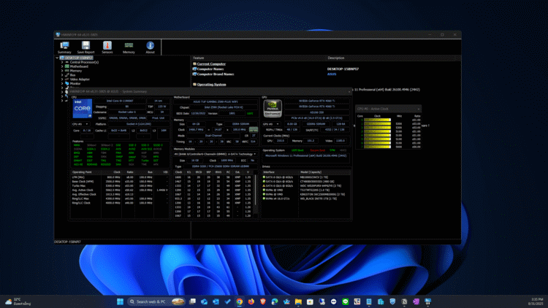548x308 pixels.
Task: Click the red Secure Boot label
Action: pos(318,150)
